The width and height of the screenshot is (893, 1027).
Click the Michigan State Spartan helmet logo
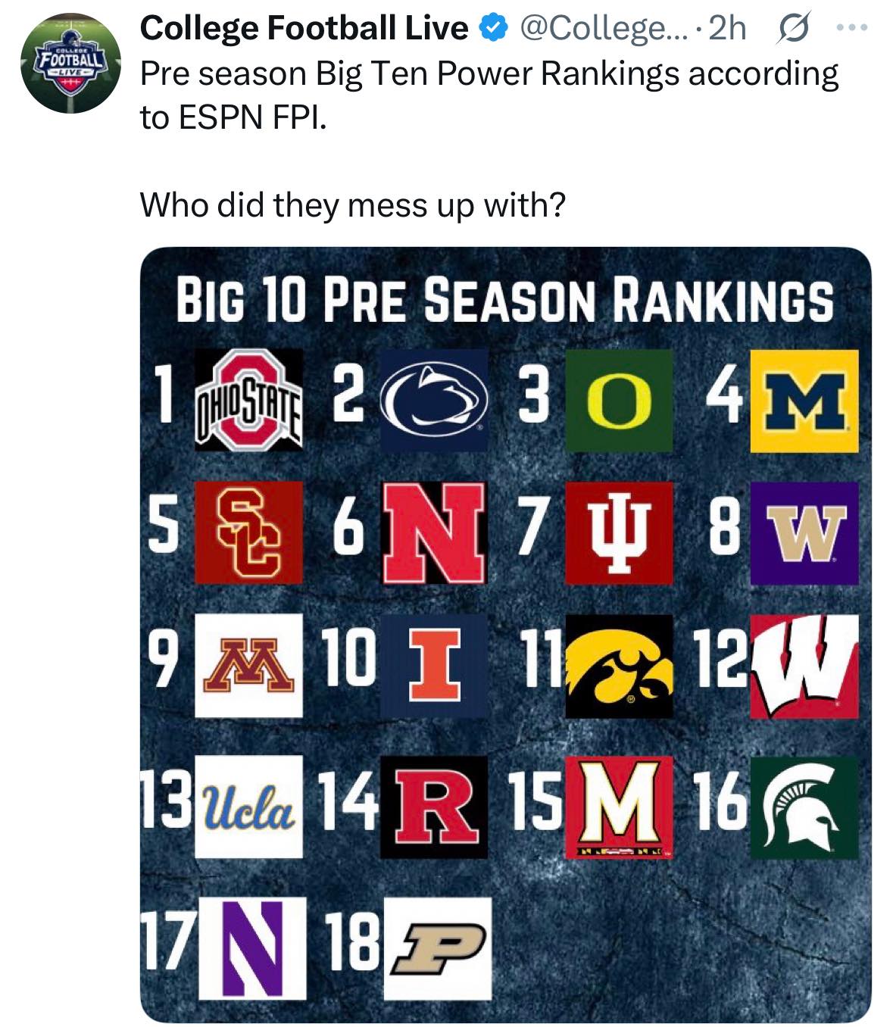coord(804,807)
